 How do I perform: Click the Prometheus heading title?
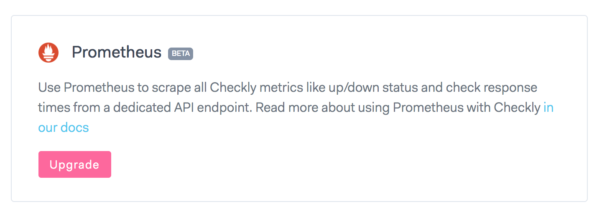[x=117, y=53]
